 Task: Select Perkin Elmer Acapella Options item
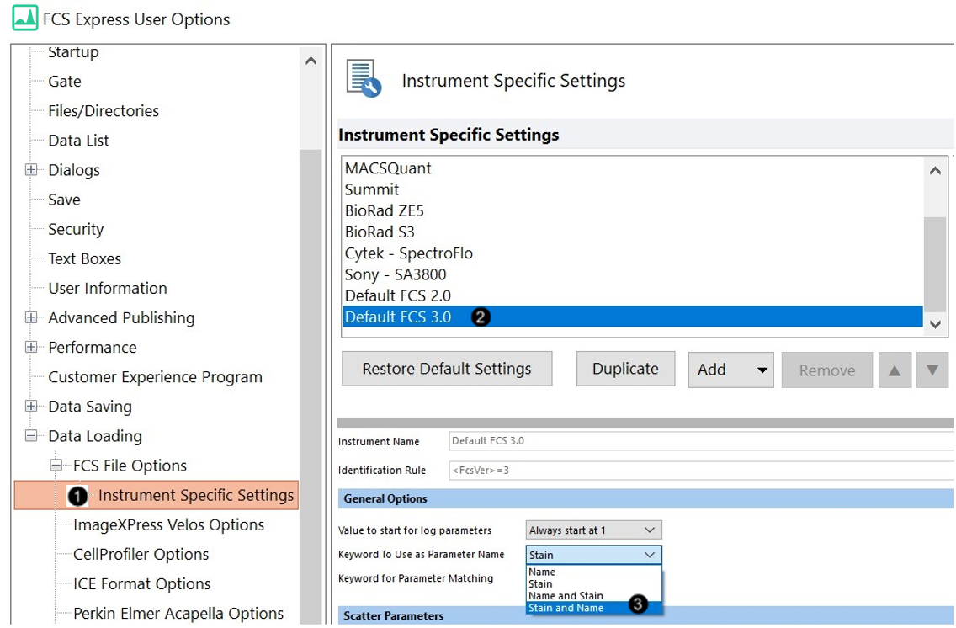click(178, 614)
